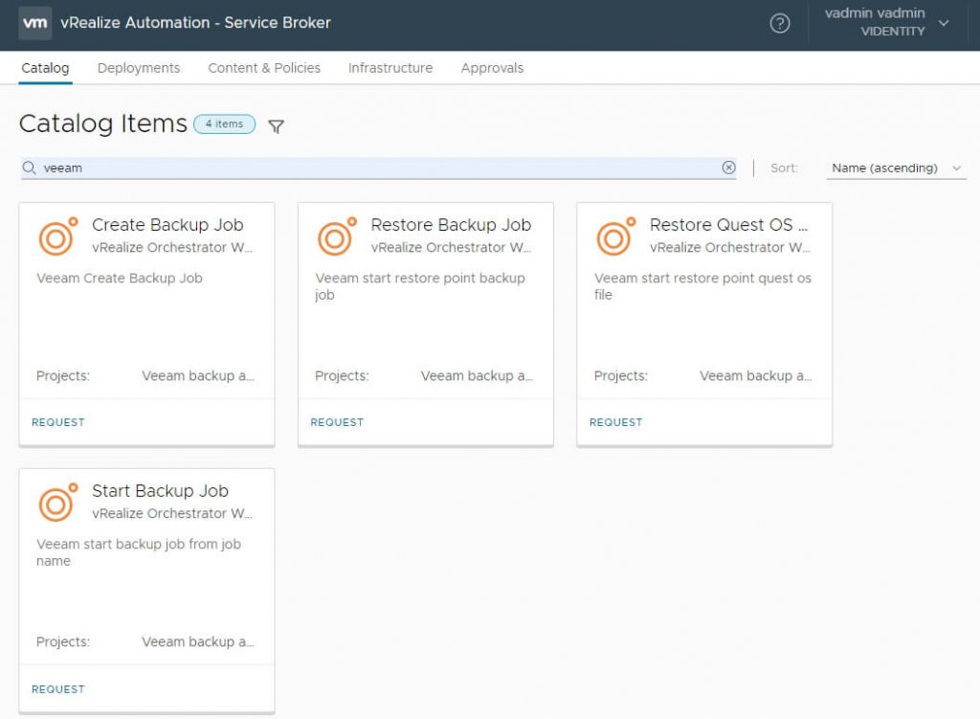This screenshot has height=719, width=980.
Task: Click project name on Start Backup Job card
Action: click(197, 642)
